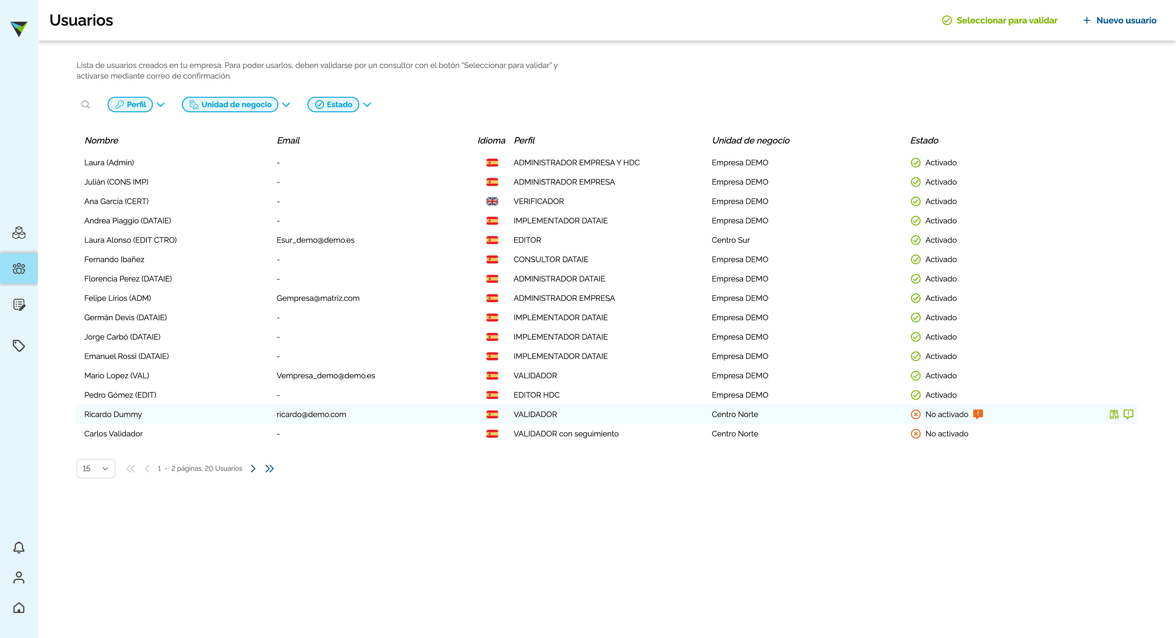Select user Ricardo Dummy
The height and width of the screenshot is (638, 1176).
coord(113,414)
